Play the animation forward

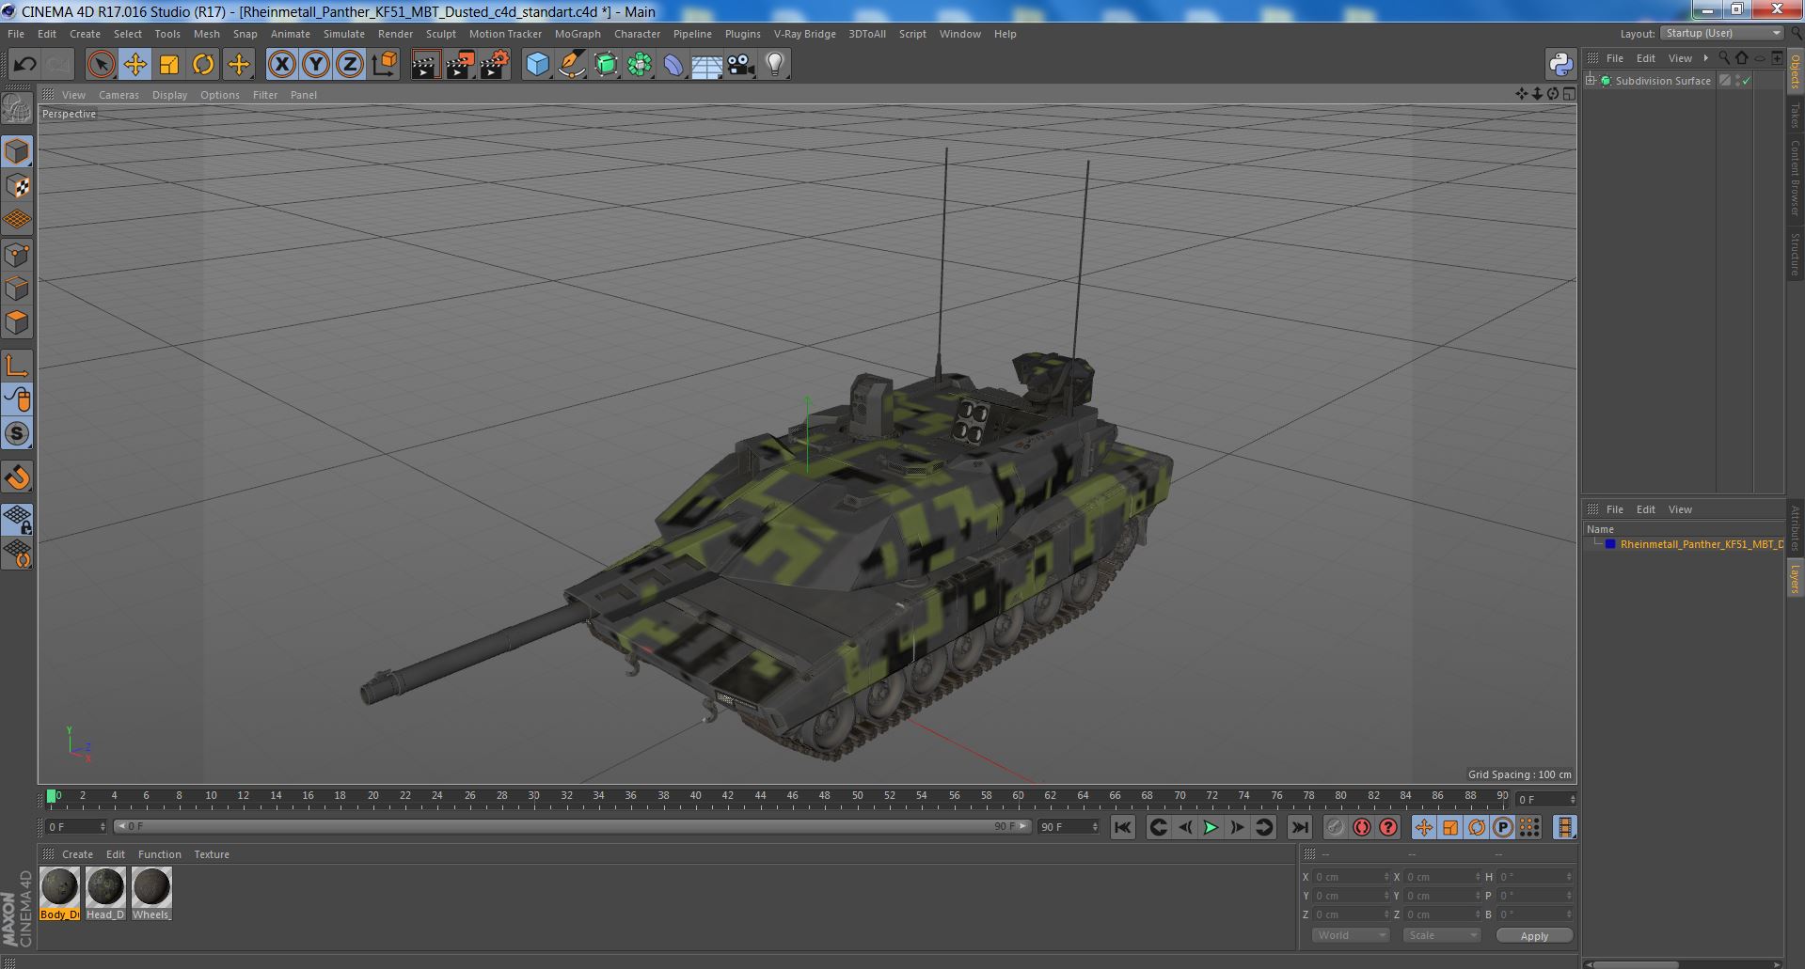[1211, 827]
